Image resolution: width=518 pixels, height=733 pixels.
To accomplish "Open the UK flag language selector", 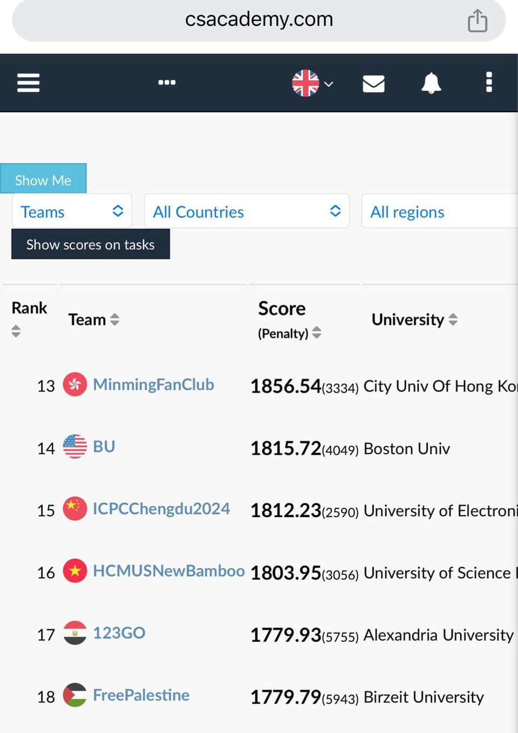I will click(312, 83).
